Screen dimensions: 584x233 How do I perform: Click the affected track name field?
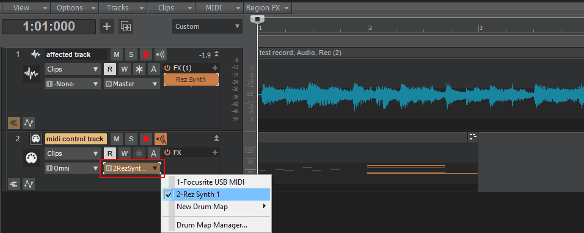(x=76, y=54)
